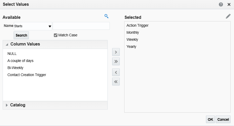The height and width of the screenshot is (126, 234).
Task: Collapse the Column Values section
Action: tap(7, 44)
